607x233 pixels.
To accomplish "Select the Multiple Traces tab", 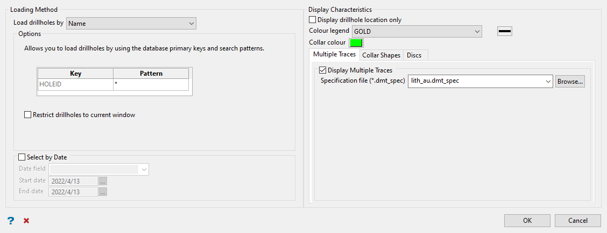I will [334, 55].
